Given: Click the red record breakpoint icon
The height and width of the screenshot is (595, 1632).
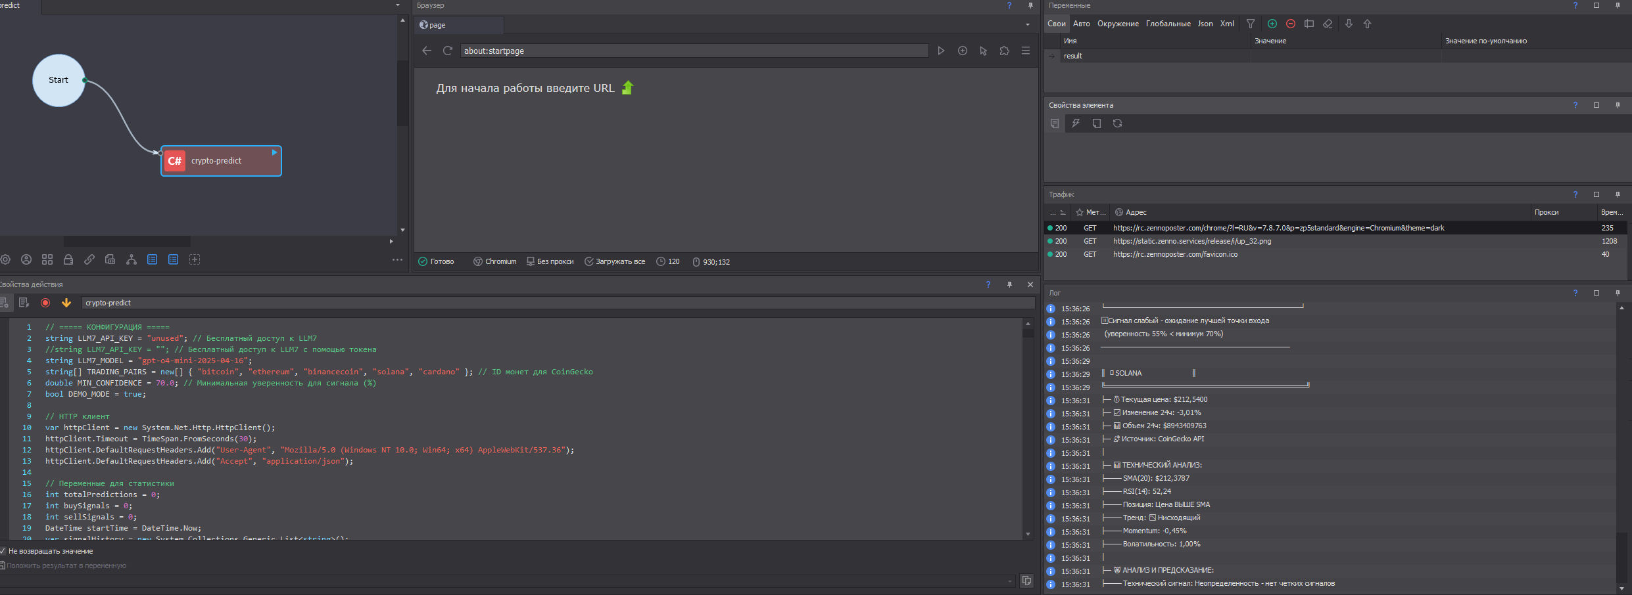Looking at the screenshot, I should coord(45,303).
